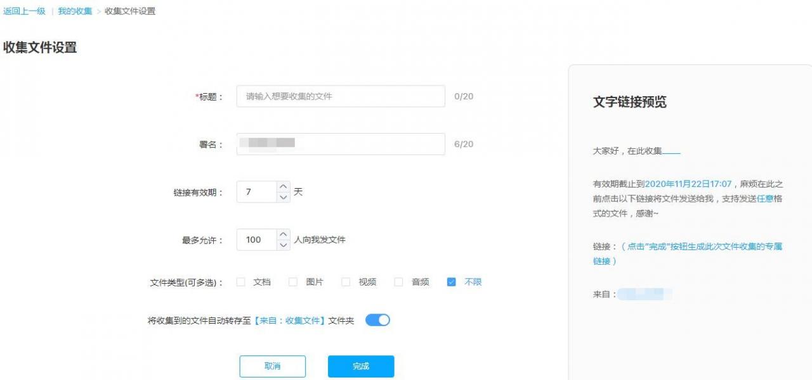Decrease link validity days with down arrow
This screenshot has height=380, width=812.
(x=283, y=197)
